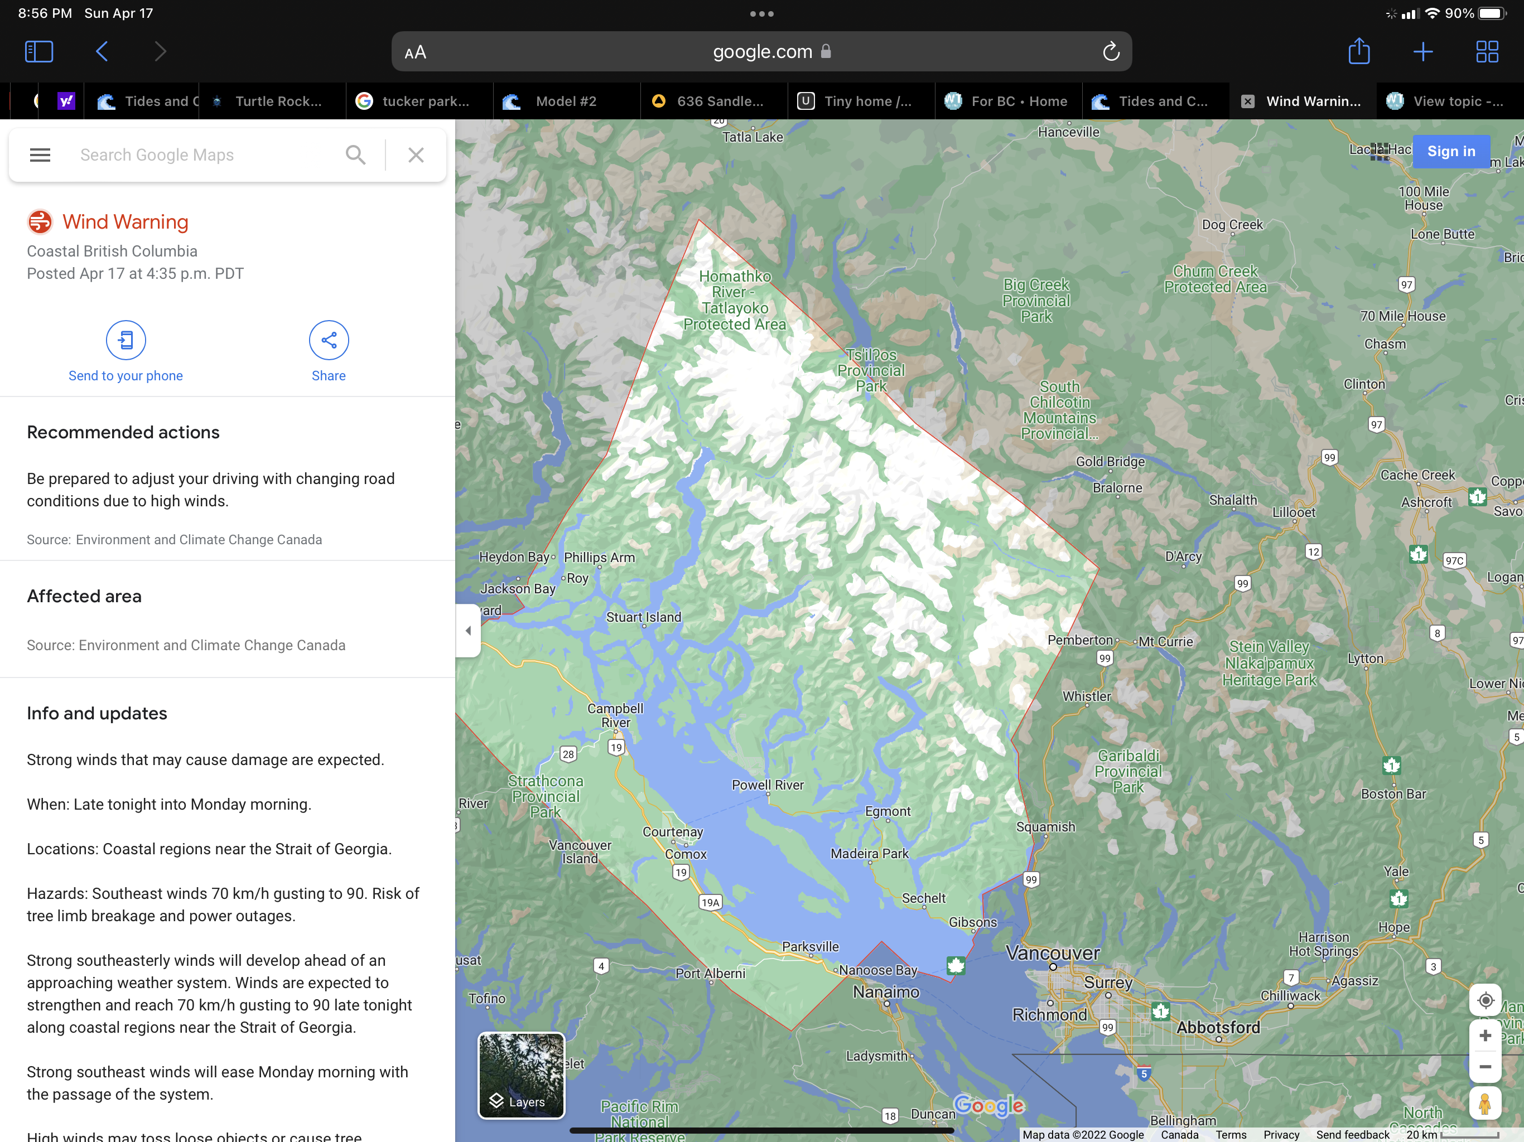The height and width of the screenshot is (1142, 1524).
Task: Click the Campbell River label on the map
Action: coord(615,715)
